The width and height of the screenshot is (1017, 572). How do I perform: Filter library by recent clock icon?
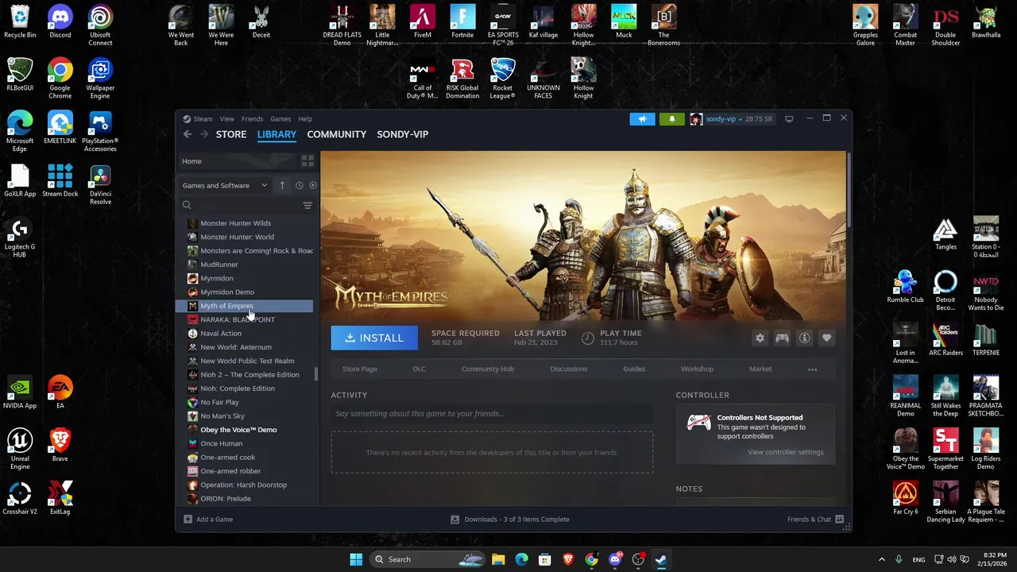point(299,185)
